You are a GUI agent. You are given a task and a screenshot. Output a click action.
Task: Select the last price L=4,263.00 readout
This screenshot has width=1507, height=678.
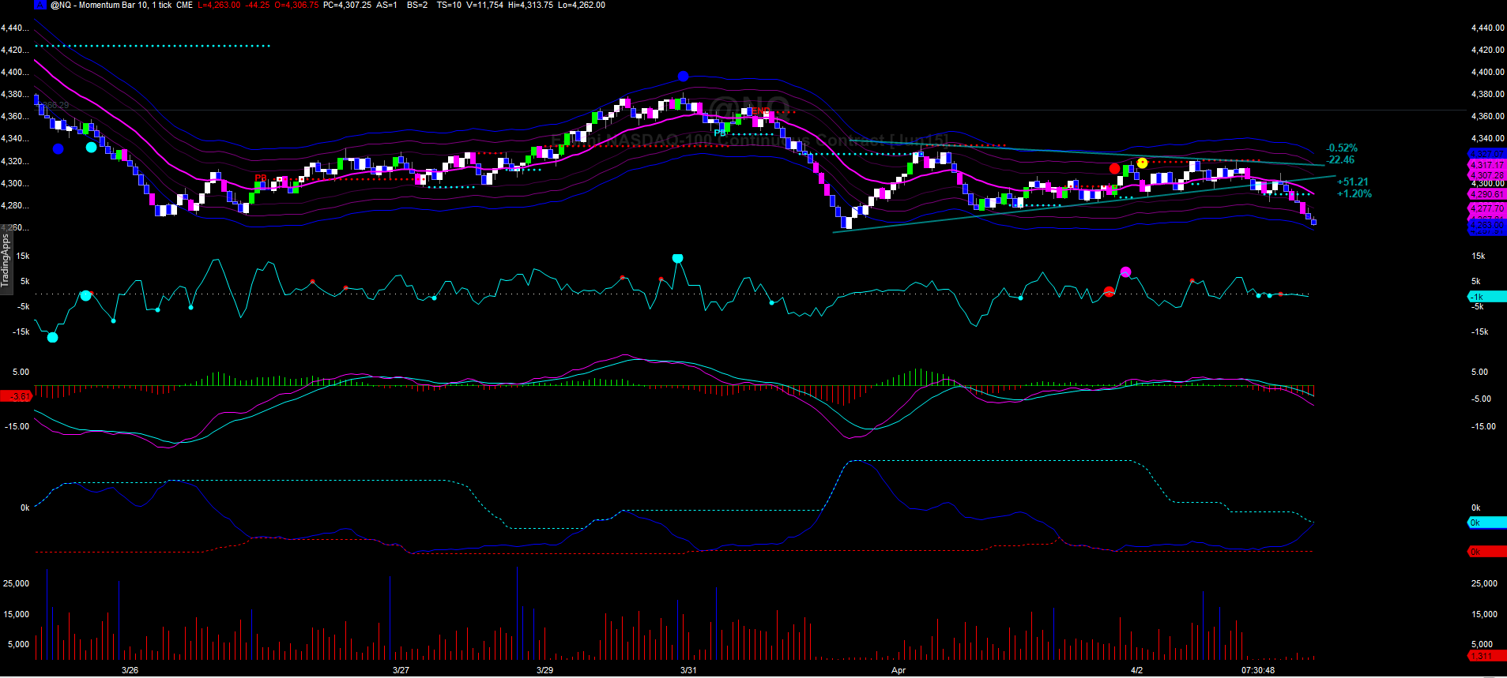click(x=219, y=5)
